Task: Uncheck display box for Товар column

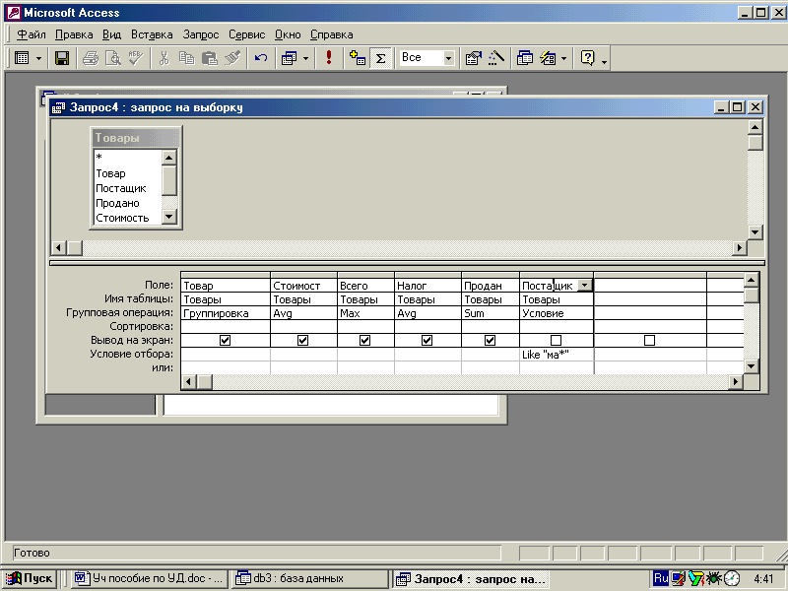Action: click(226, 340)
